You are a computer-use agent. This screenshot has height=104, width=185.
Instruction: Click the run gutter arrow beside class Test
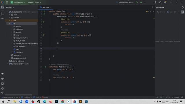[44, 11]
